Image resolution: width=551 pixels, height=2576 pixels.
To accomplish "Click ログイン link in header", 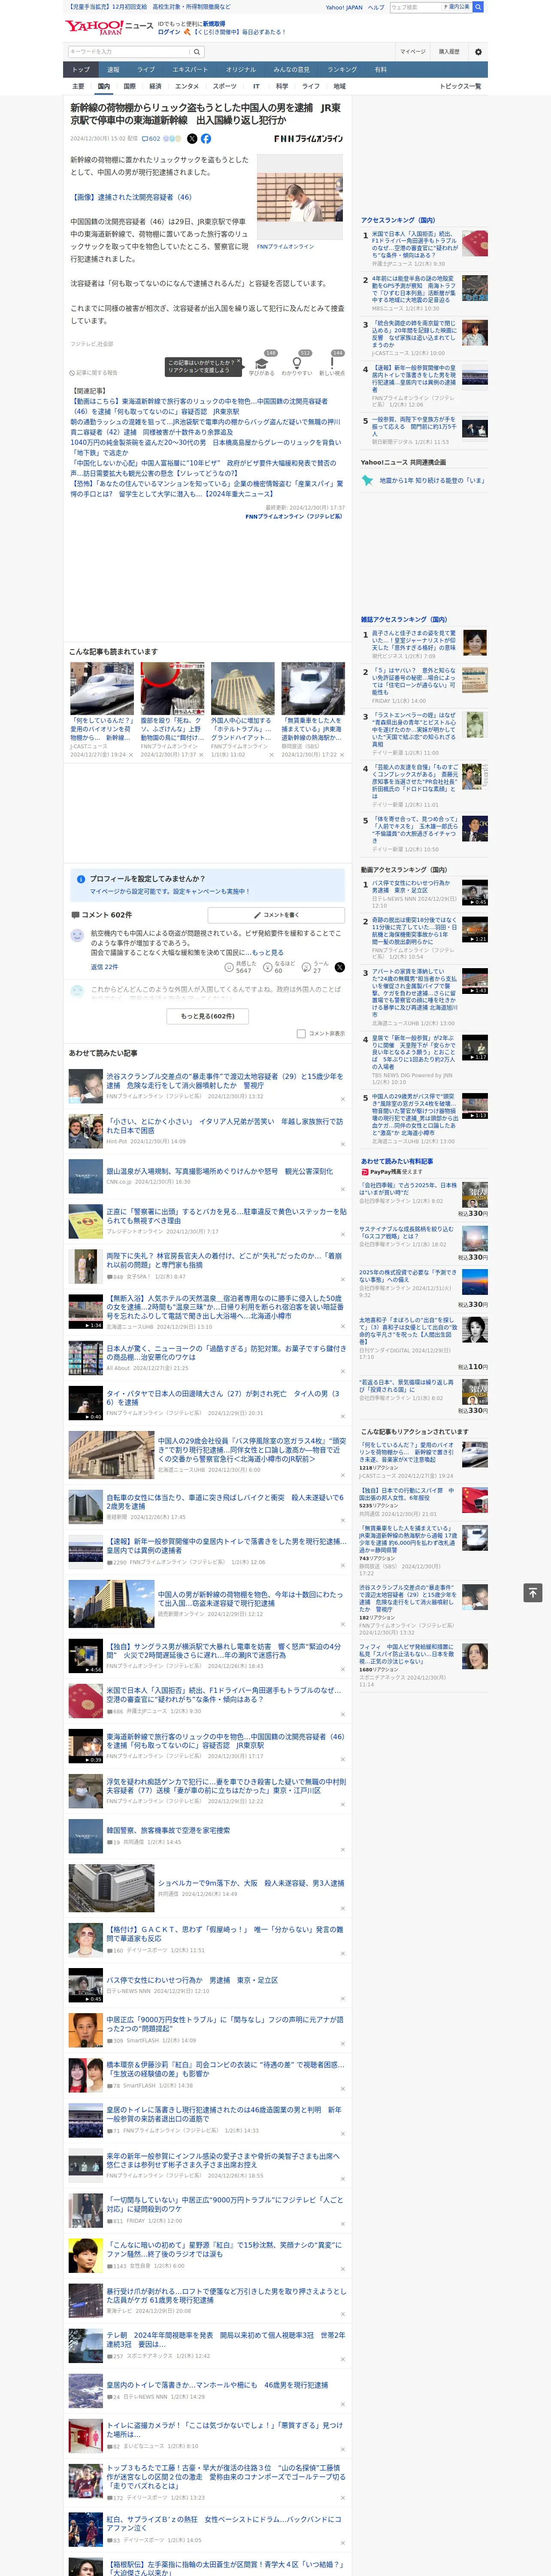I will 169,32.
